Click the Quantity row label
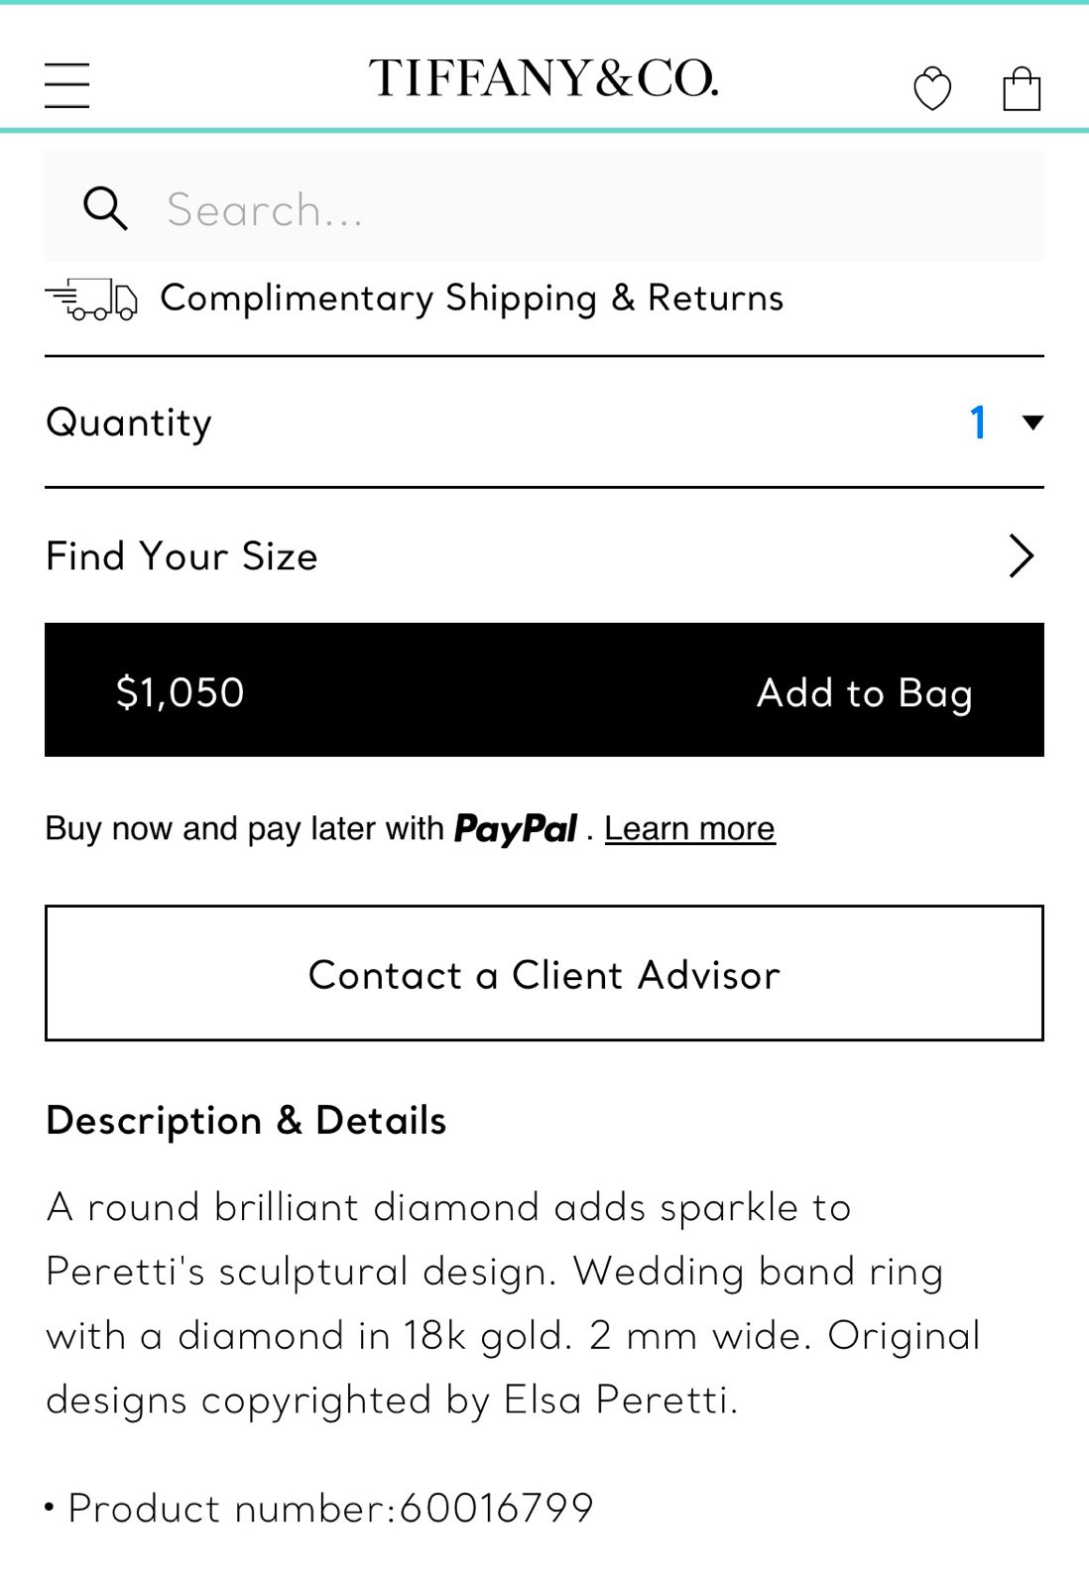The image size is (1089, 1587). coord(129,424)
